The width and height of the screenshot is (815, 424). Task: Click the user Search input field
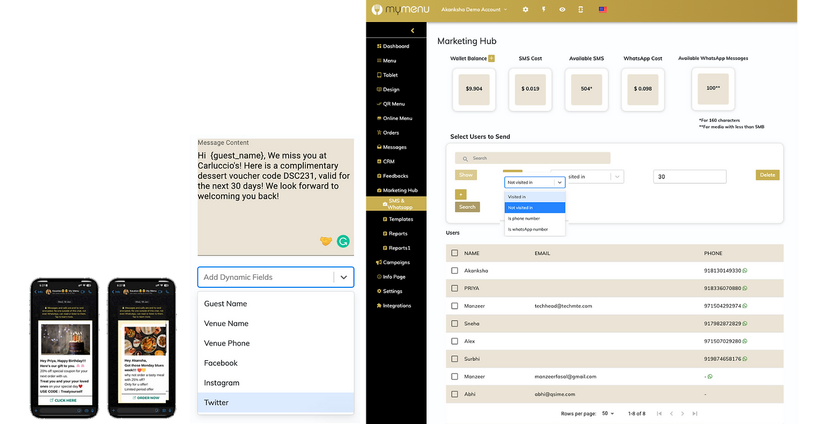[x=537, y=158]
